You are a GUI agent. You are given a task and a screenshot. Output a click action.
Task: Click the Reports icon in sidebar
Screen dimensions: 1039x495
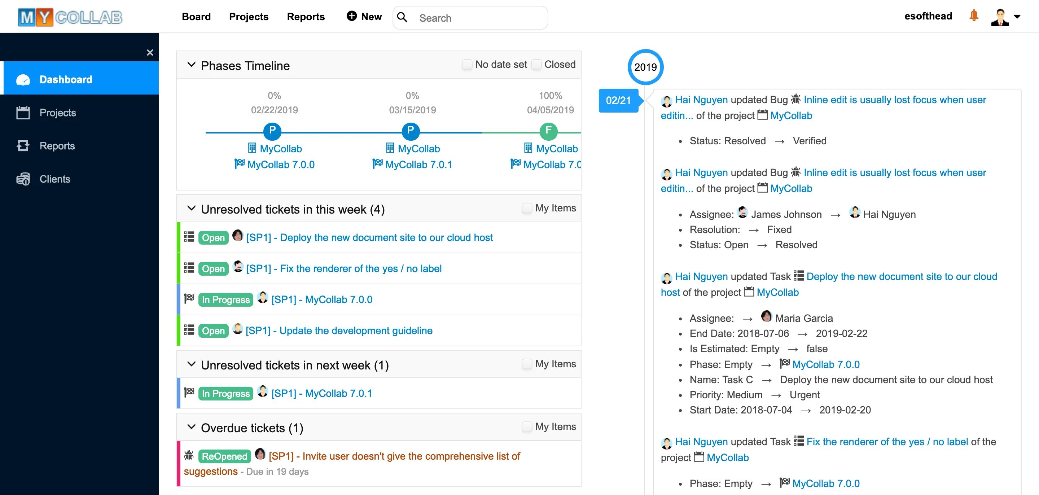tap(23, 146)
